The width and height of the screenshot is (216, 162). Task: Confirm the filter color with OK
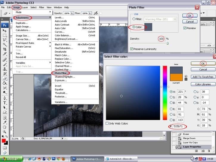pos(203,64)
